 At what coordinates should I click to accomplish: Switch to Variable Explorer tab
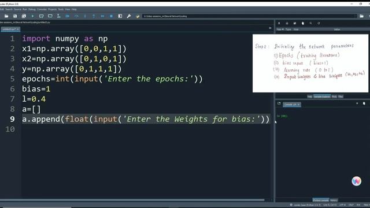pos(322,96)
